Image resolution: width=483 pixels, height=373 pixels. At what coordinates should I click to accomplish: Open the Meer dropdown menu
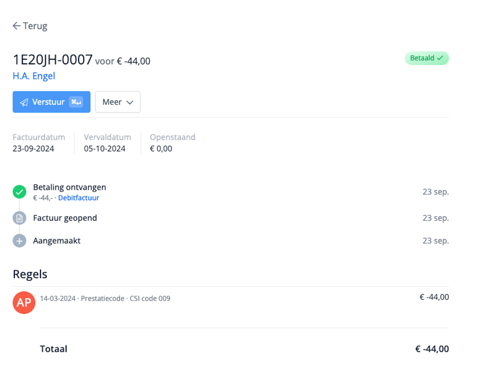[117, 102]
